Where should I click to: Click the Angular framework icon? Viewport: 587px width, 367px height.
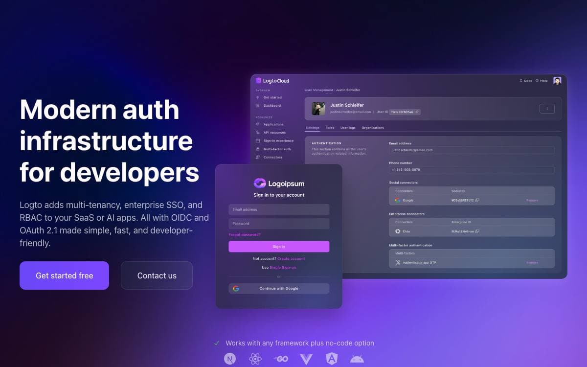(332, 359)
